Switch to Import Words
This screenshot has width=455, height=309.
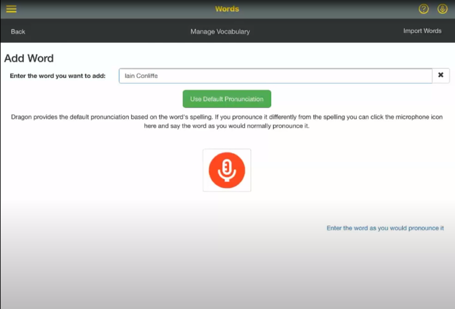(x=422, y=31)
